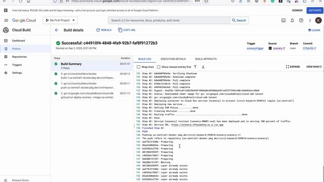
Task: Open the My First Project selector dropdown
Action: (x=60, y=20)
